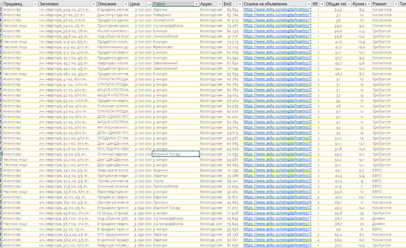Select the $m2 value 92 262
Viewport: 406px width, 248px height.
pos(233,192)
